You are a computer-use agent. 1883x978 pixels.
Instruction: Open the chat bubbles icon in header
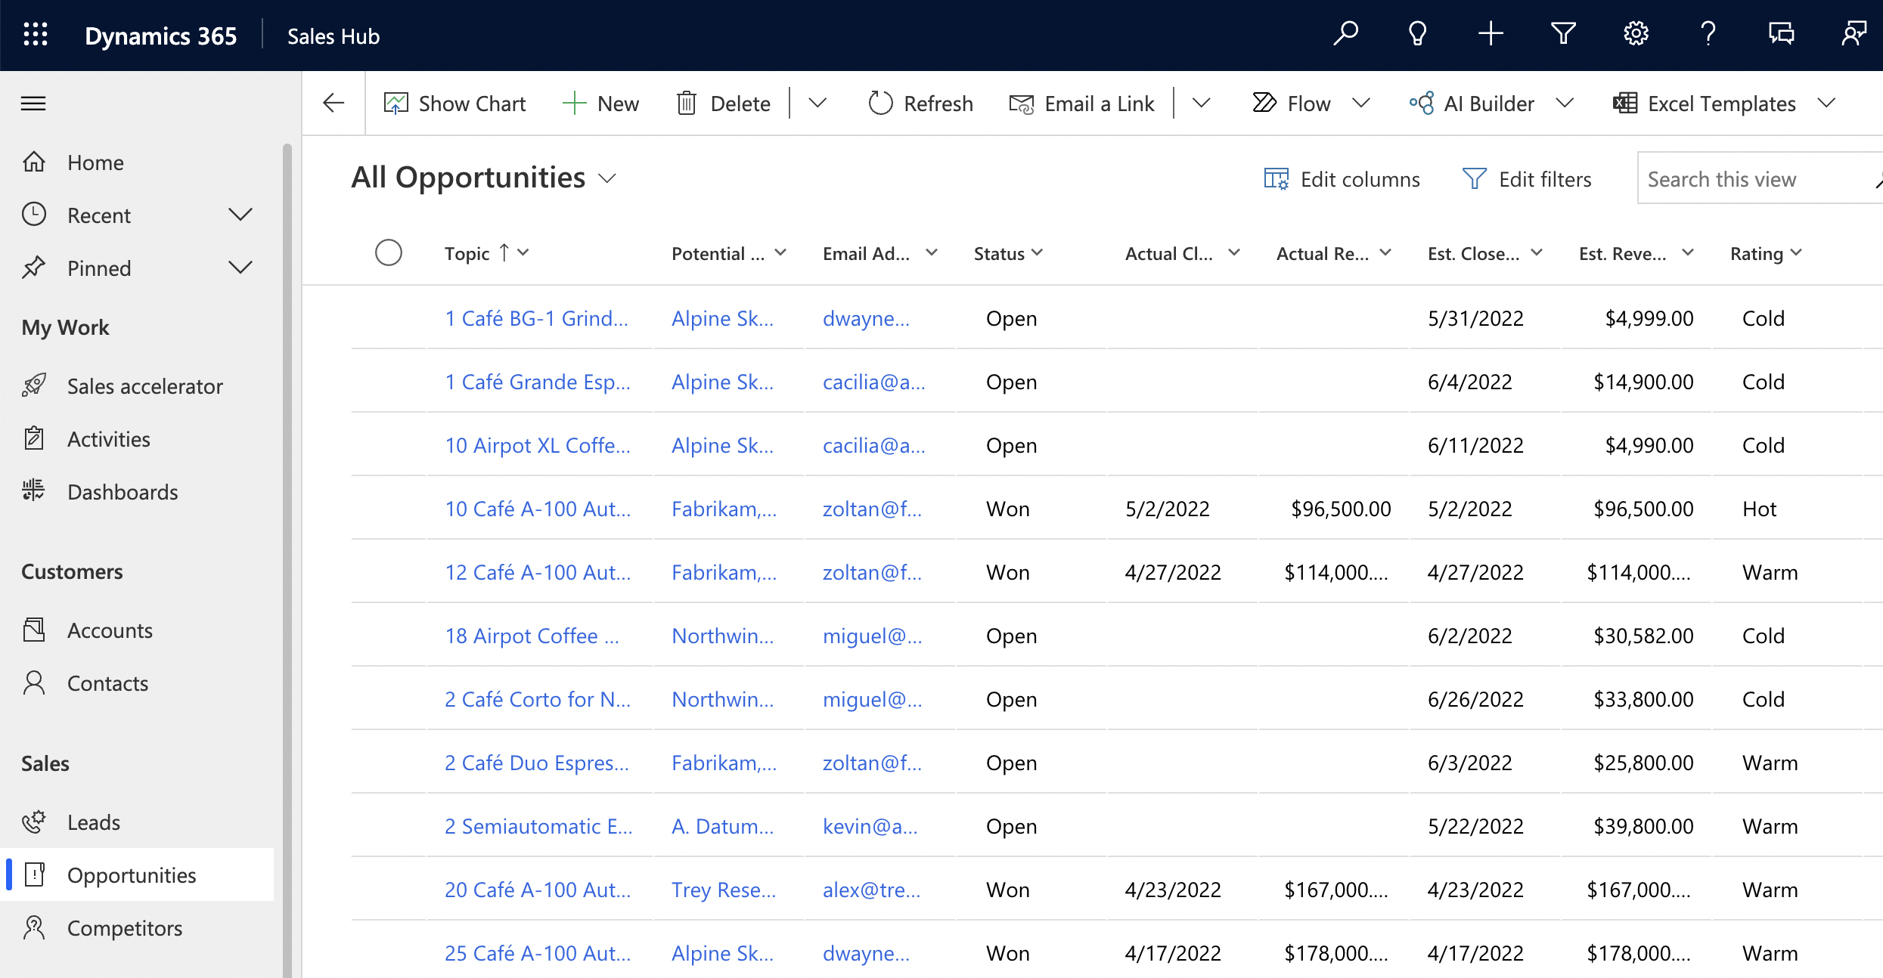point(1781,34)
